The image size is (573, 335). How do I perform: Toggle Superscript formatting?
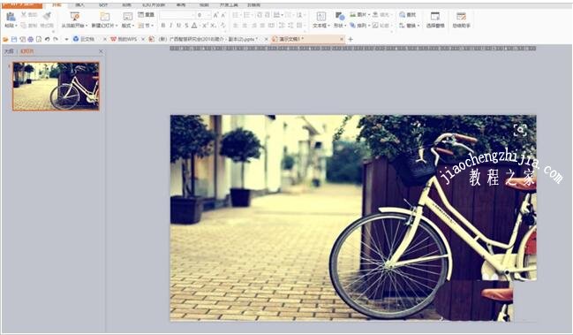(205, 26)
